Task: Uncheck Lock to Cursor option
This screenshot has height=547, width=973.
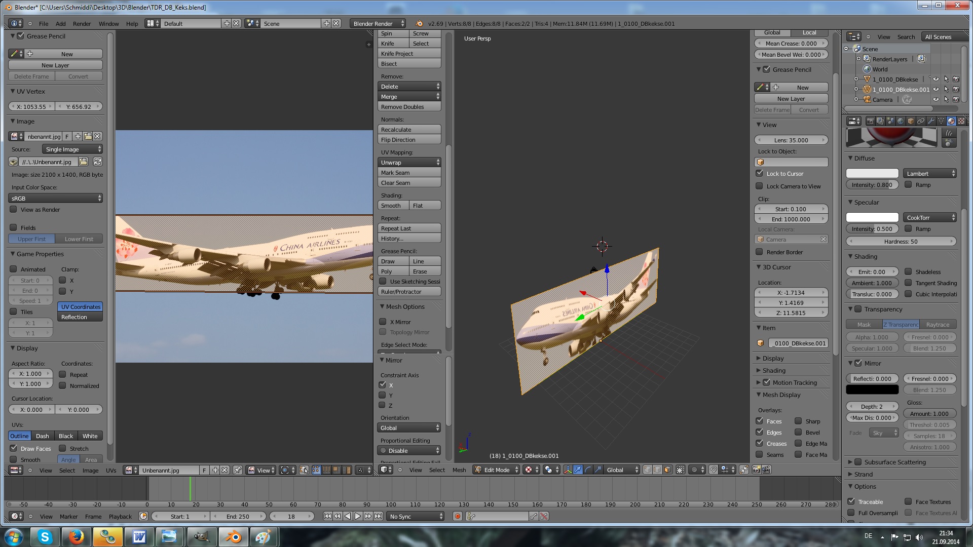Action: 759,174
